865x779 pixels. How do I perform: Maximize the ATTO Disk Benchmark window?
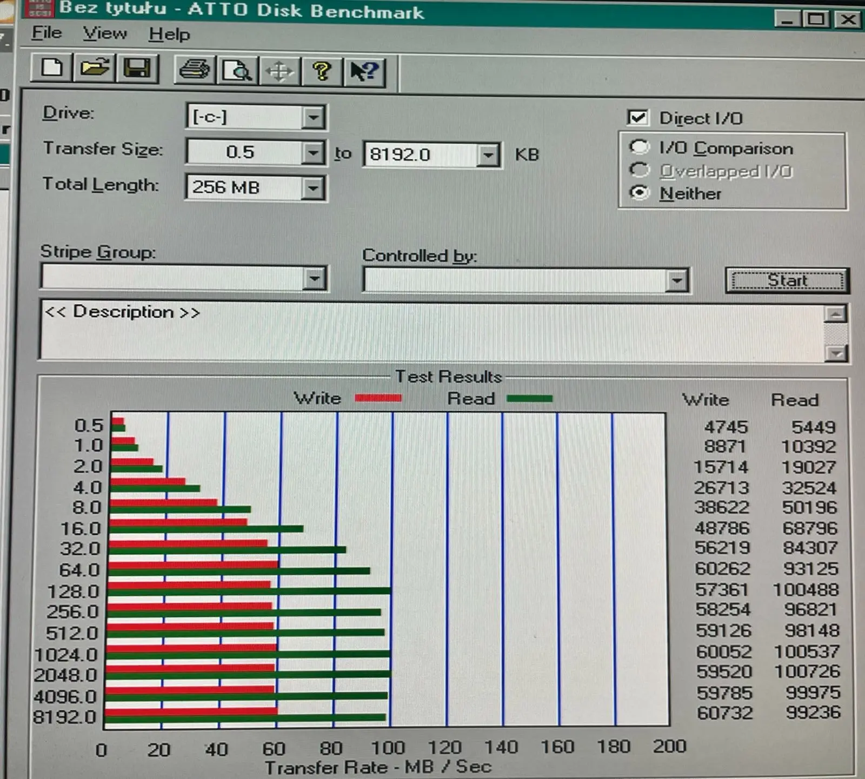click(x=816, y=19)
